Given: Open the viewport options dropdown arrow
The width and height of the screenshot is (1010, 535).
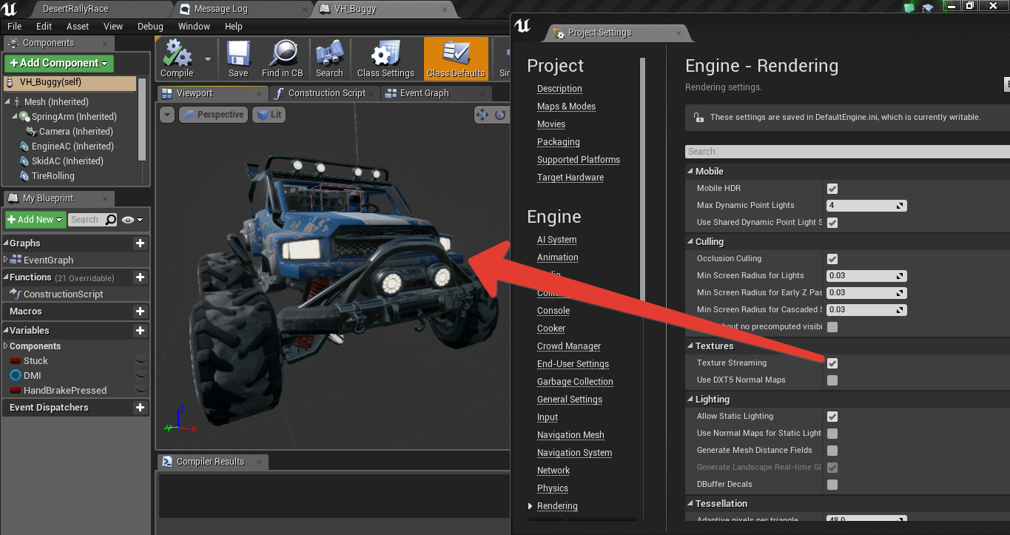Looking at the screenshot, I should point(167,115).
